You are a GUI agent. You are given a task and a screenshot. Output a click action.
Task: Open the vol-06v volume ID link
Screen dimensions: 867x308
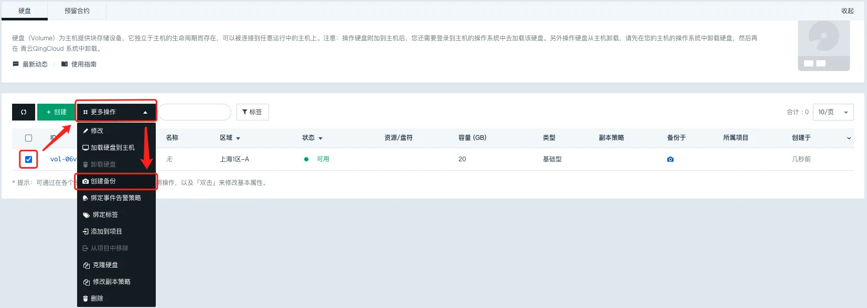(x=63, y=159)
